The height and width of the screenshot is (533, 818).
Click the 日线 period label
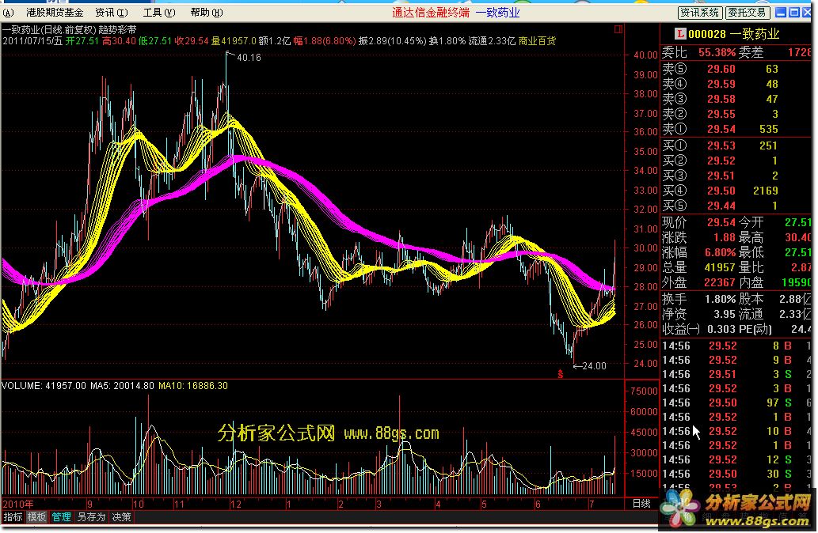coord(641,504)
